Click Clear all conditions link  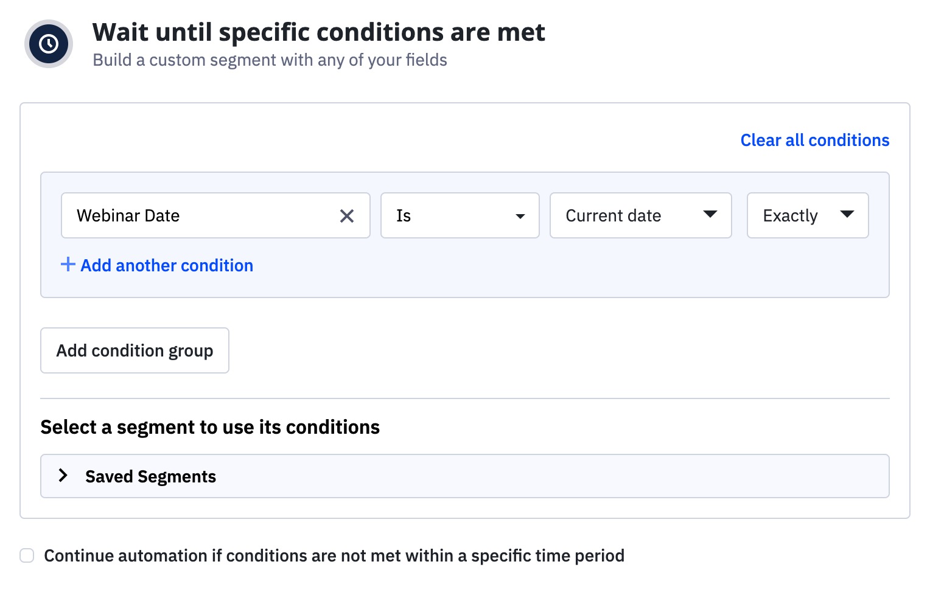pyautogui.click(x=814, y=141)
